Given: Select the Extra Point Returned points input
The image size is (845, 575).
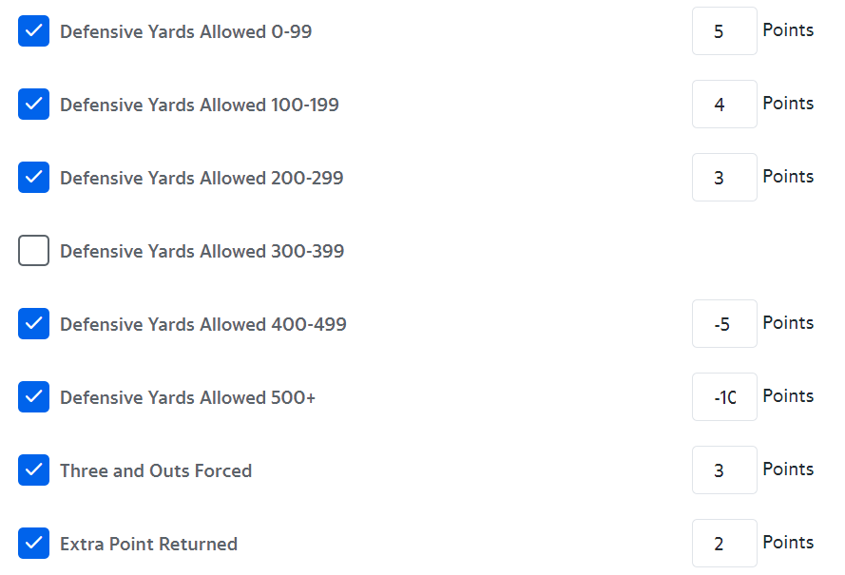Looking at the screenshot, I should 724,544.
